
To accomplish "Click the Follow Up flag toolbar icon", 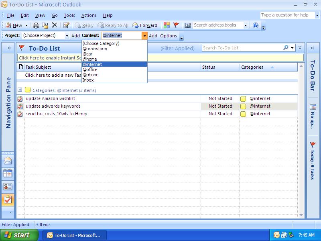I will point(176,25).
